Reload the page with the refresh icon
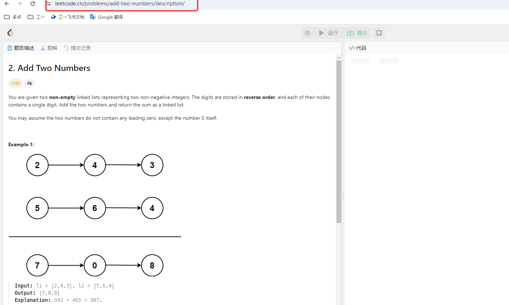509x305 pixels. pos(33,4)
